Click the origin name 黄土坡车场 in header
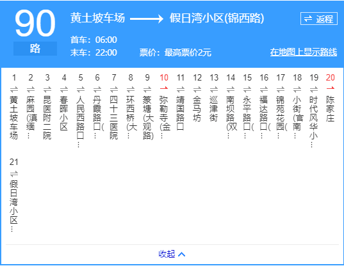This screenshot has height=266, width=344. (97, 18)
